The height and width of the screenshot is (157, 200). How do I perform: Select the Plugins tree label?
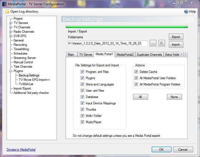(18, 71)
